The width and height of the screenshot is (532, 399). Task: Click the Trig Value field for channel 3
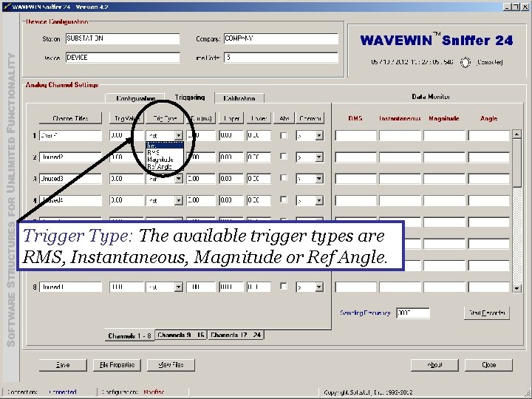click(126, 179)
